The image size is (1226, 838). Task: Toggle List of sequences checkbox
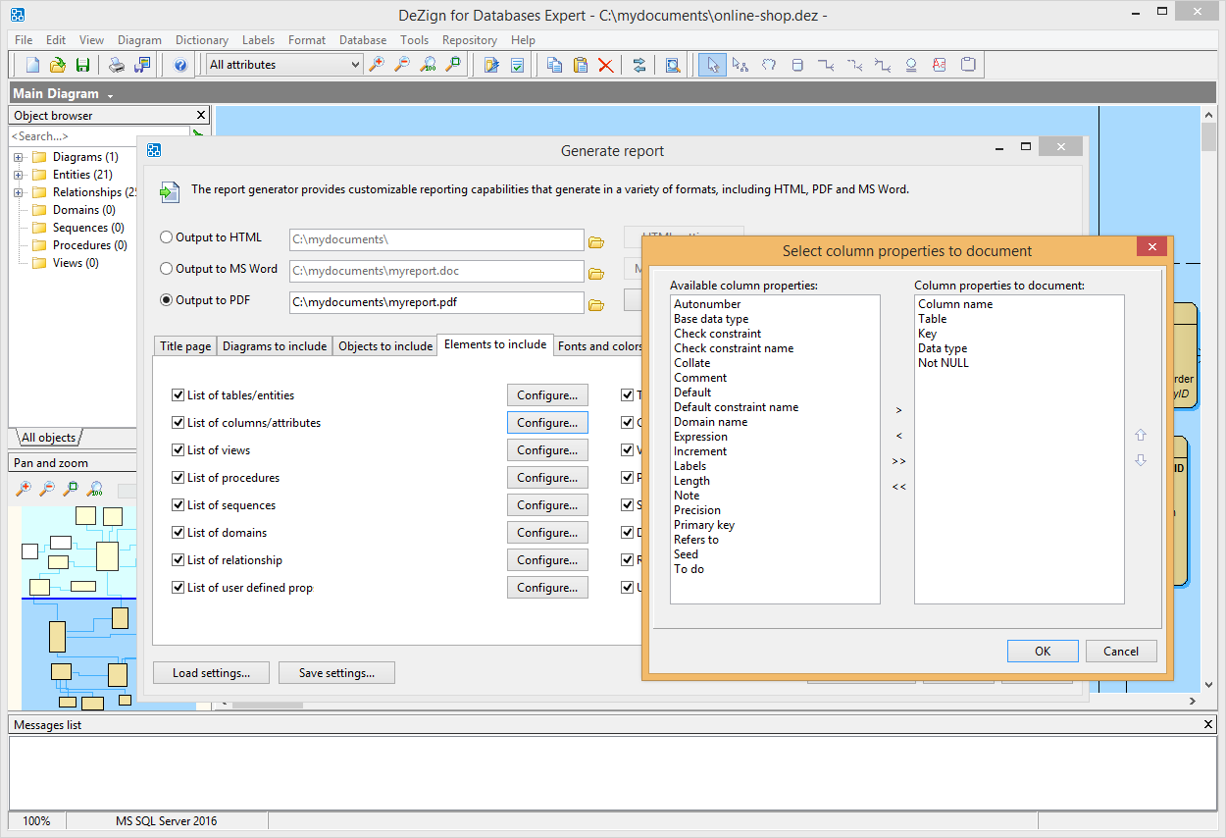(x=178, y=505)
